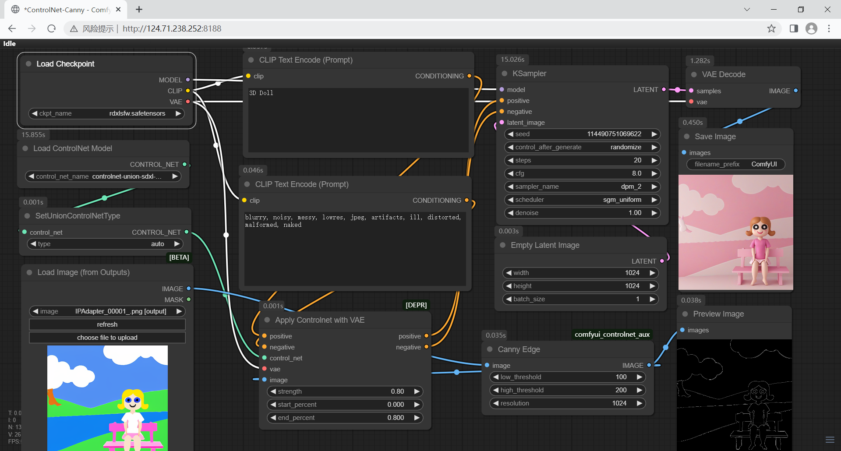The height and width of the screenshot is (451, 841).
Task: Click choose file to upload button
Action: click(x=107, y=338)
